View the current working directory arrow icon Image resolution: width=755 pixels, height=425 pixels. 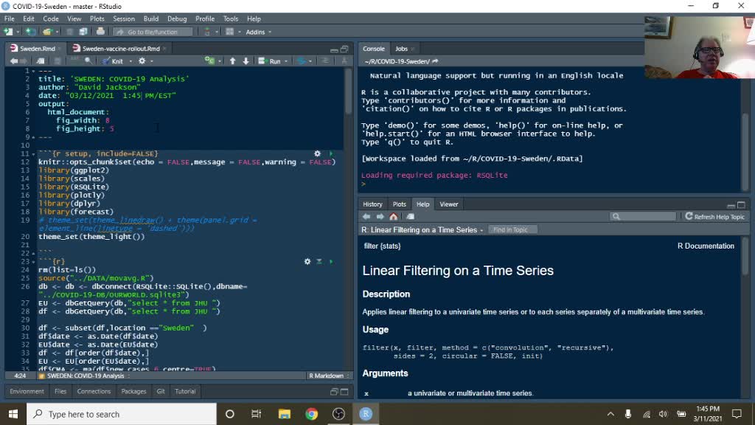click(x=435, y=62)
